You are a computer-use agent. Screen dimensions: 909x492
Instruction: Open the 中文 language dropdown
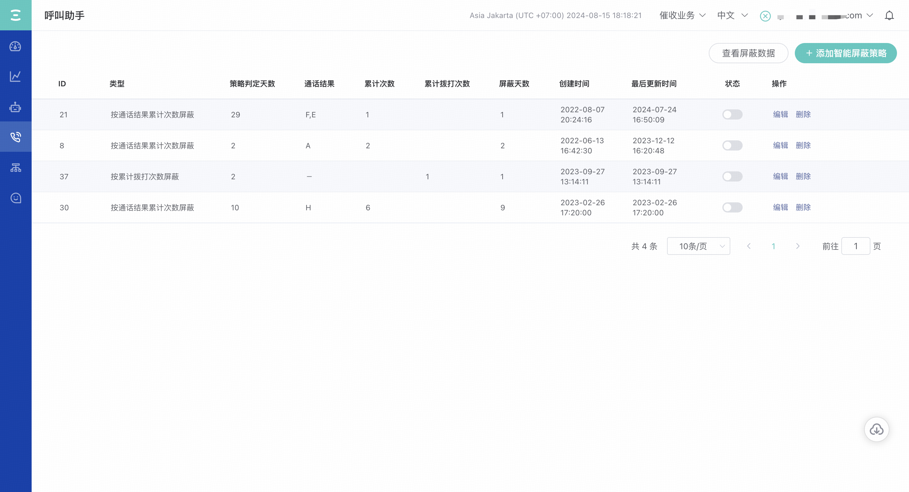point(732,15)
